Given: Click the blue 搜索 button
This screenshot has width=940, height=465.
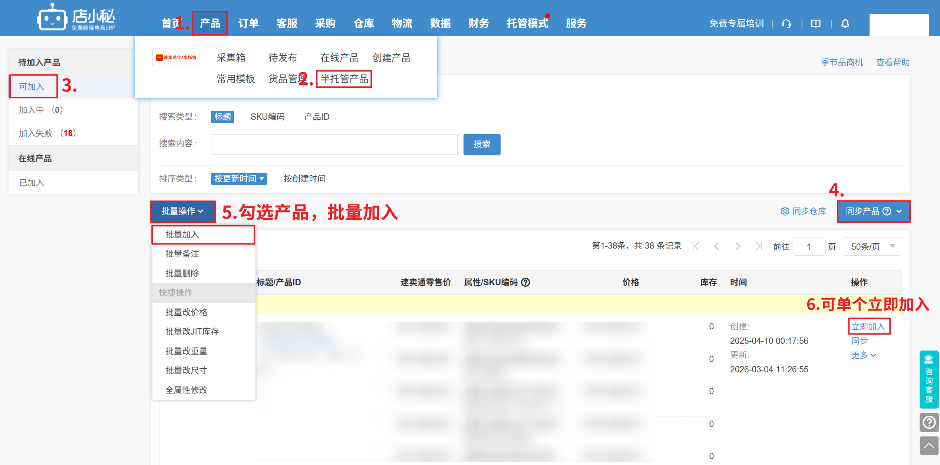Looking at the screenshot, I should [x=481, y=144].
